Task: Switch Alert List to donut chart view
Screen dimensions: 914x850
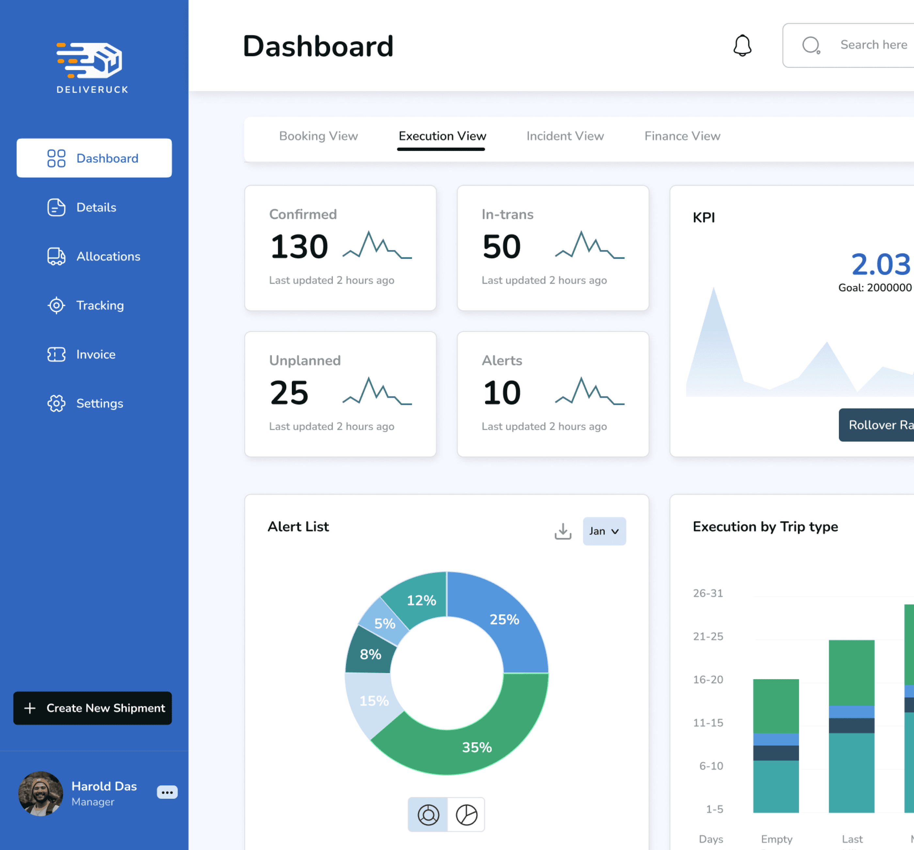Action: click(x=428, y=815)
